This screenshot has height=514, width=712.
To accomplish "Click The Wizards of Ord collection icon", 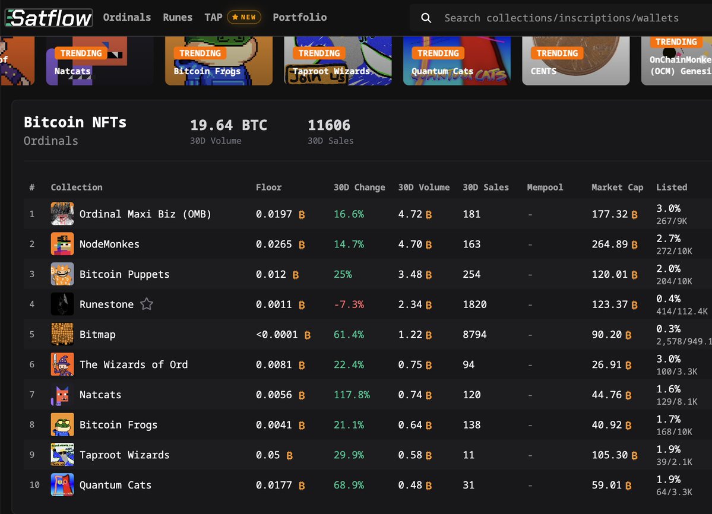I will coord(62,364).
